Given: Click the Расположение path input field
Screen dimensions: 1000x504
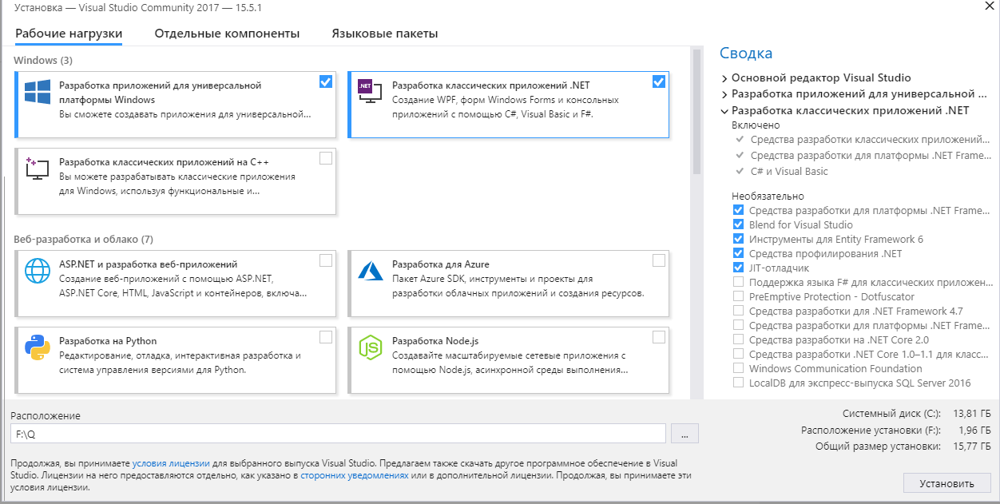Looking at the screenshot, I should click(338, 433).
